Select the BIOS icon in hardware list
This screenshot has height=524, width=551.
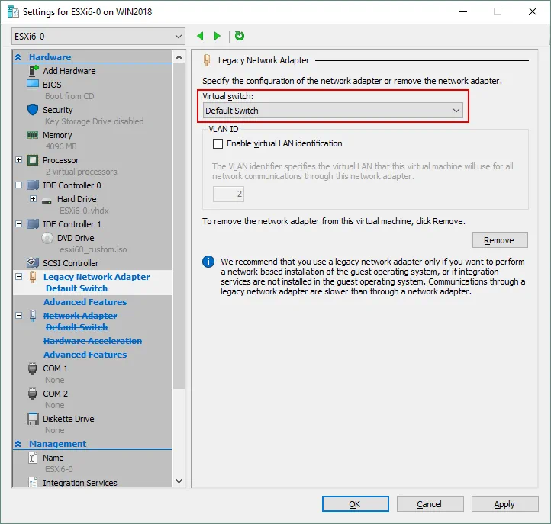[33, 84]
